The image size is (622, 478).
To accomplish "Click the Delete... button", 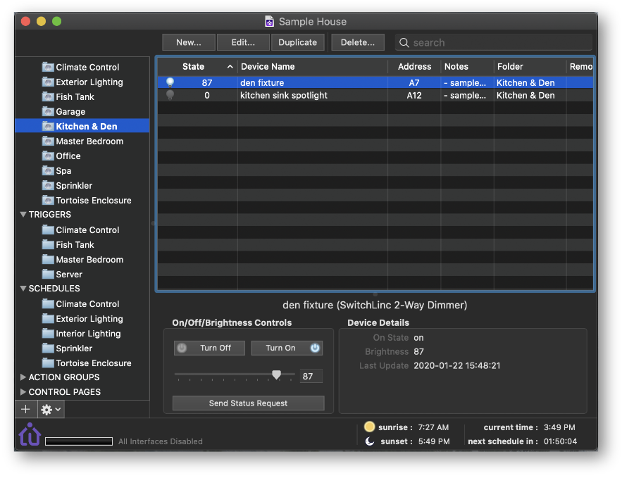I will pos(357,42).
